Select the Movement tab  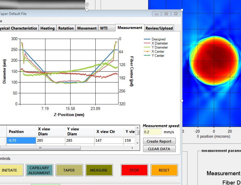point(87,28)
